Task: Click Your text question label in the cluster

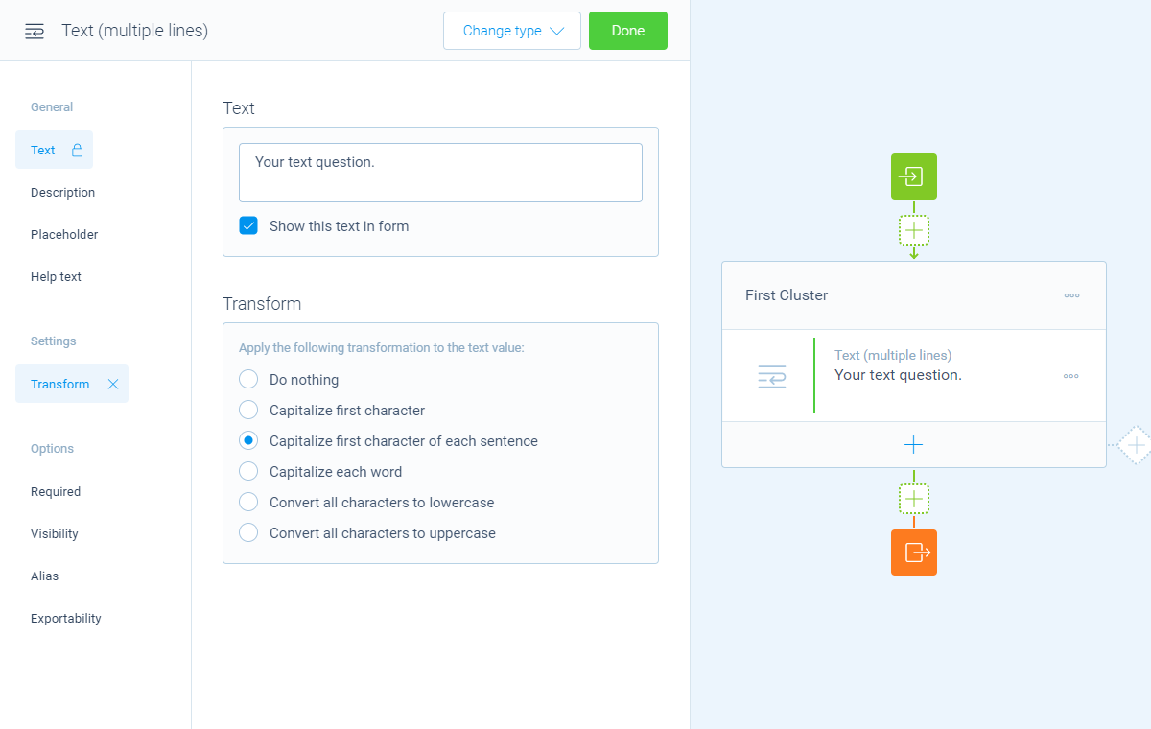Action: click(x=898, y=375)
